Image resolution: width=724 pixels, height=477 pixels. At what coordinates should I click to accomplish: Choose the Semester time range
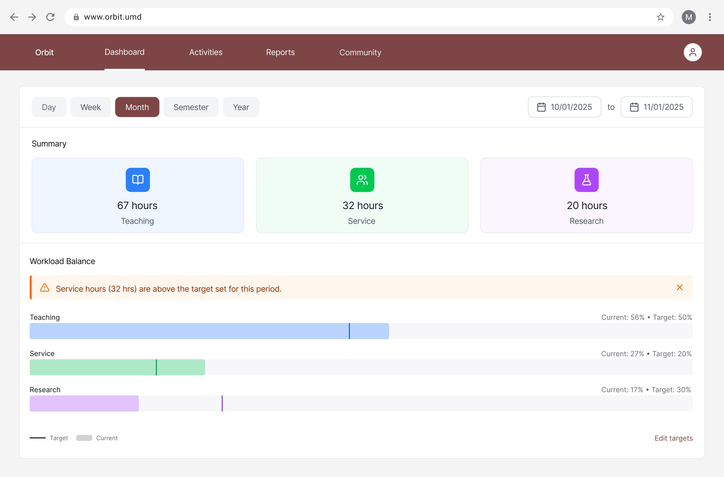coord(191,107)
